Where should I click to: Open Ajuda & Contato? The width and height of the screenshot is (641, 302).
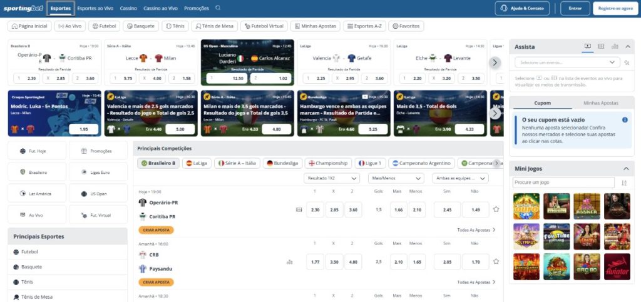pyautogui.click(x=521, y=8)
